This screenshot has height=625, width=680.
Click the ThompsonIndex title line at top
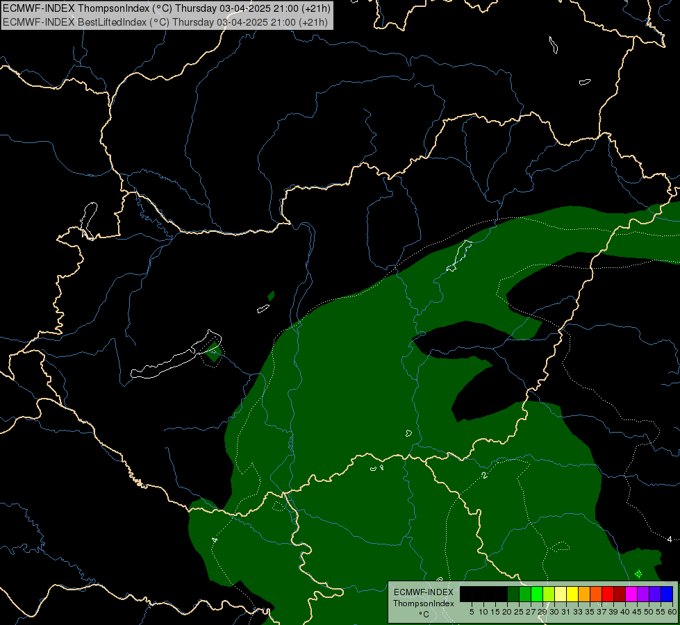coord(167,8)
